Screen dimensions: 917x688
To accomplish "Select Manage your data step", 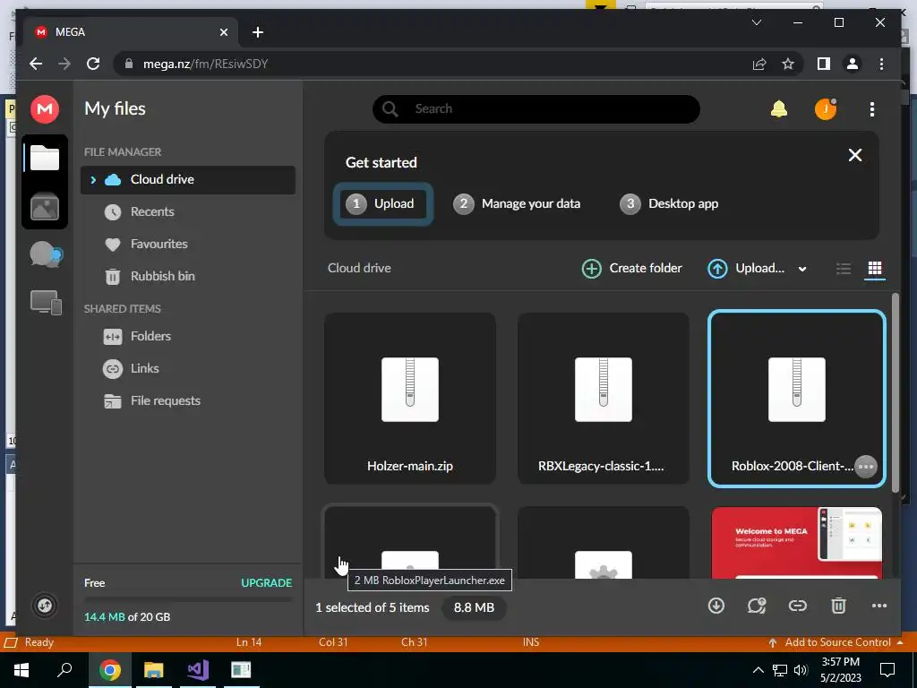I will pyautogui.click(x=517, y=203).
